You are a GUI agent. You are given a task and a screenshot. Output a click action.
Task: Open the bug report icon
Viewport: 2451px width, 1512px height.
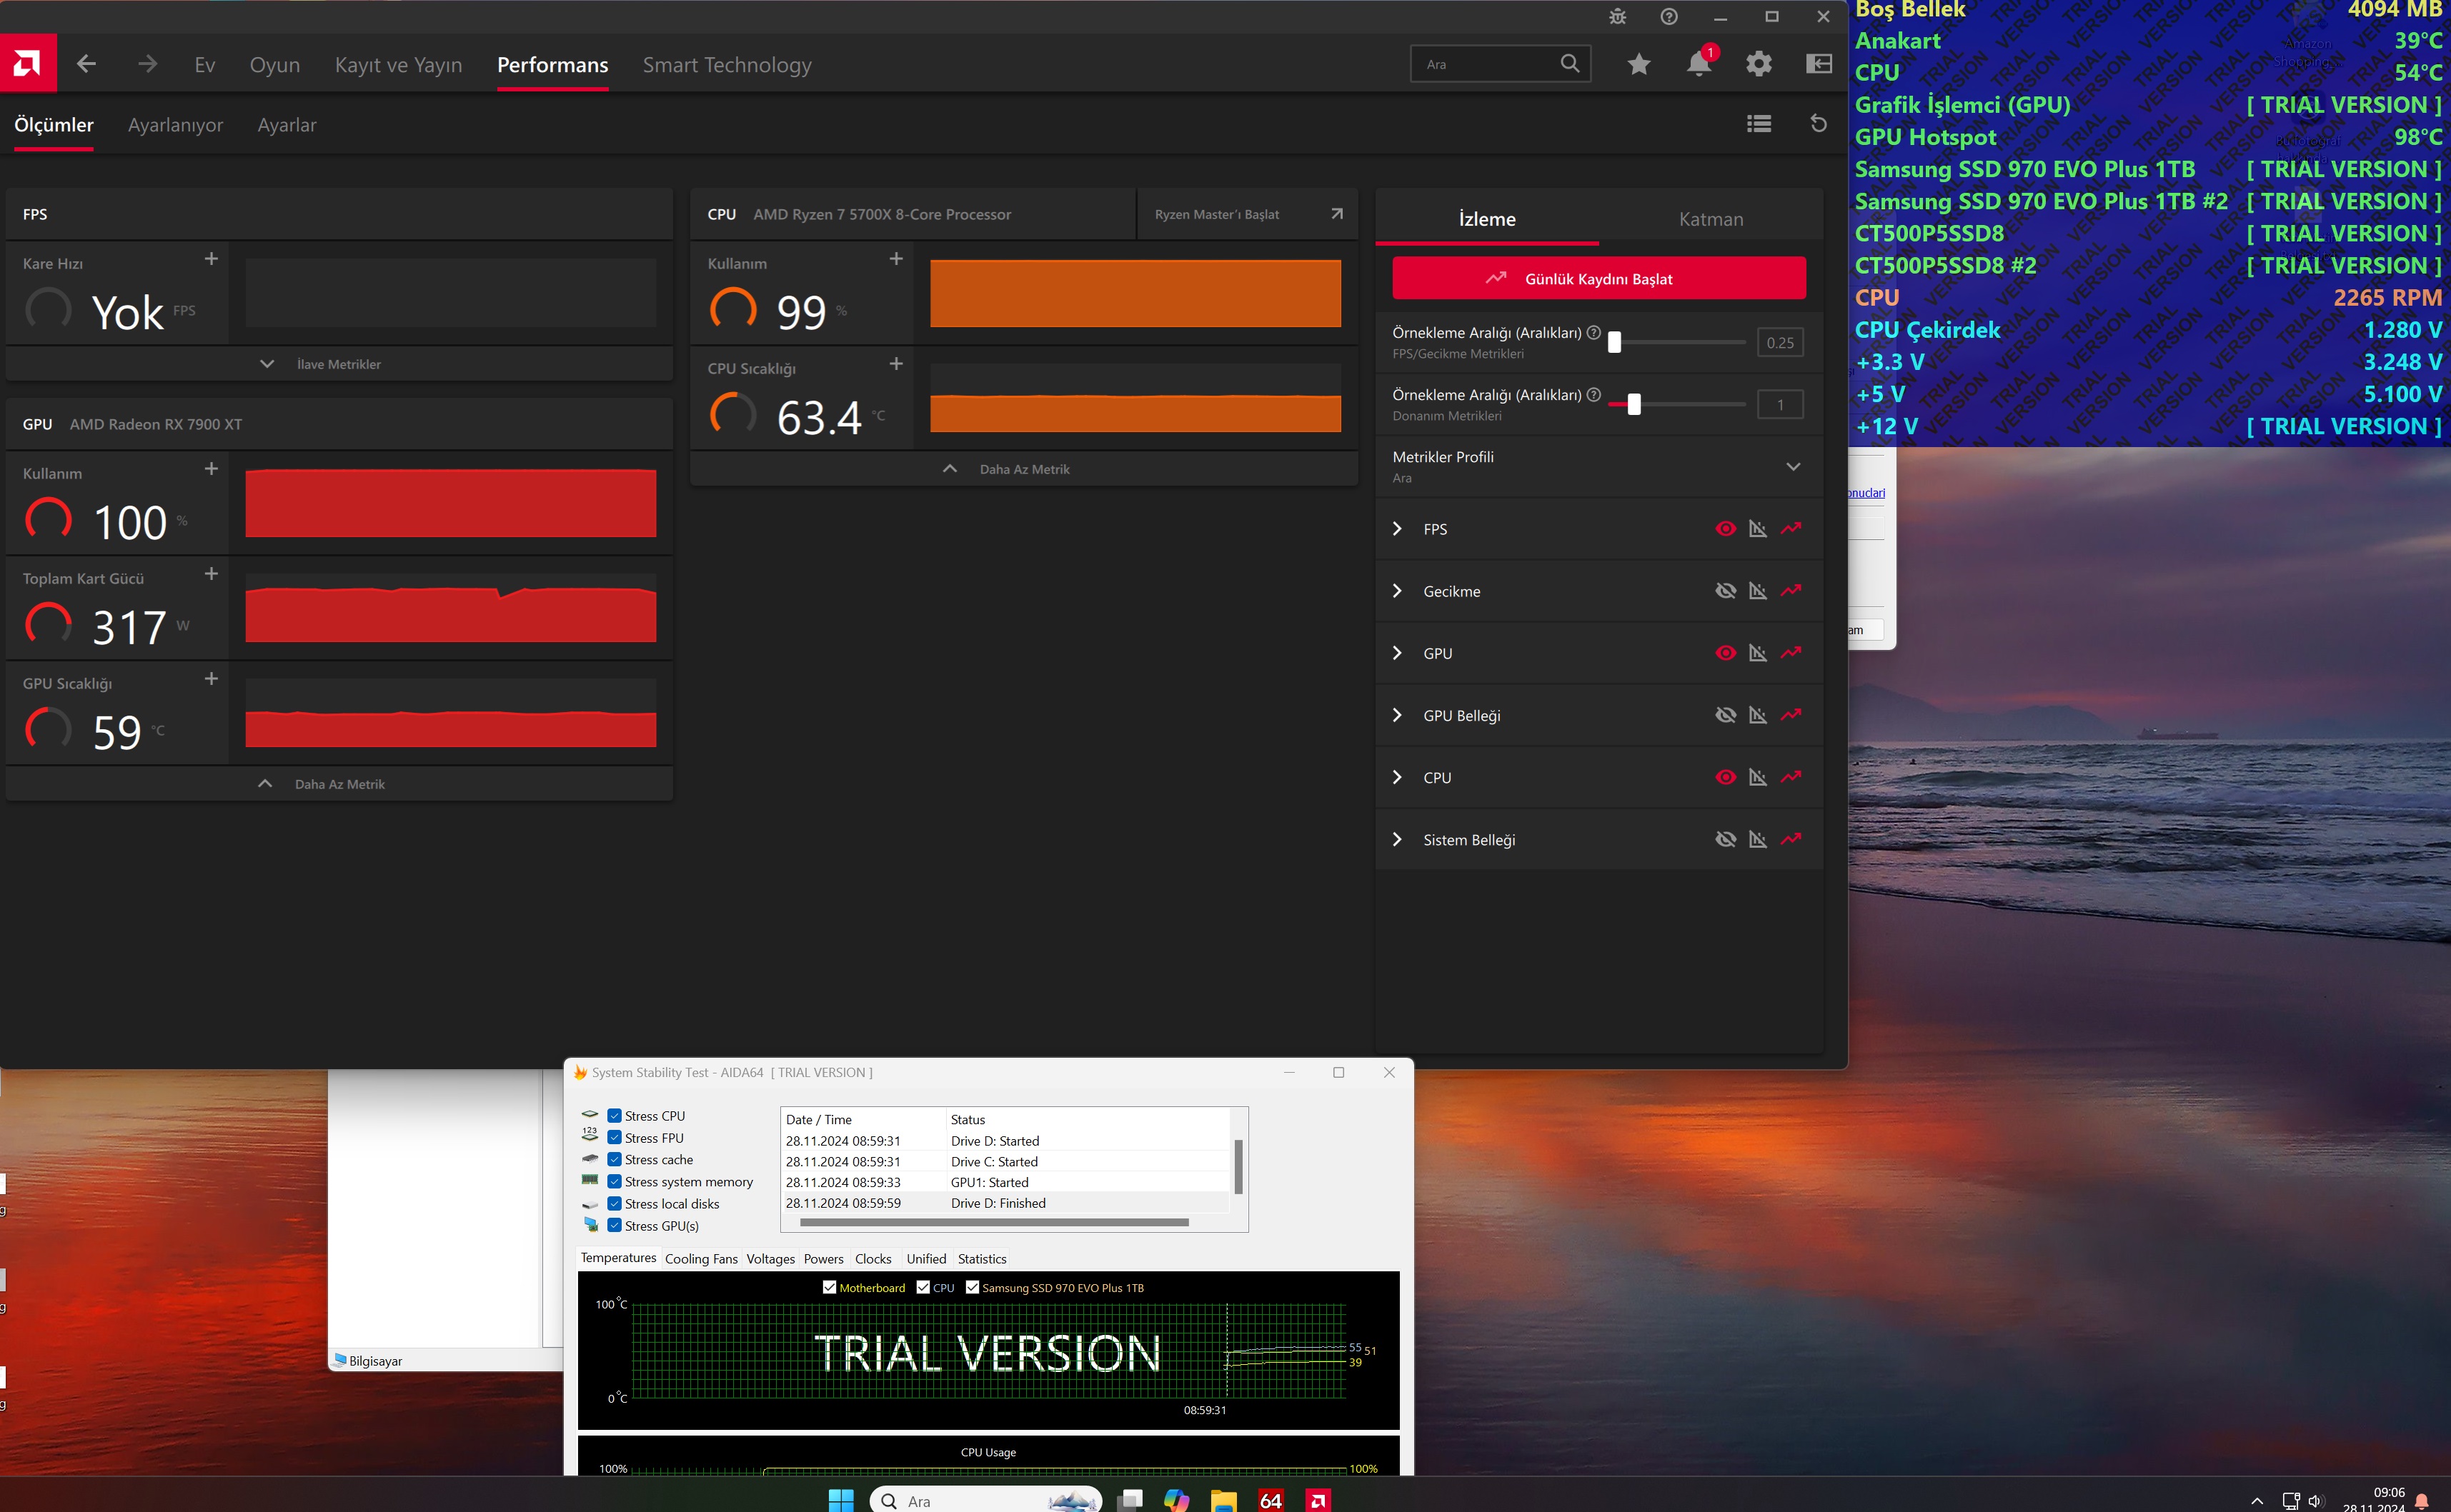(x=1618, y=17)
